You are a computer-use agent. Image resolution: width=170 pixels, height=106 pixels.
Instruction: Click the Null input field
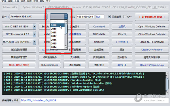(100, 17)
